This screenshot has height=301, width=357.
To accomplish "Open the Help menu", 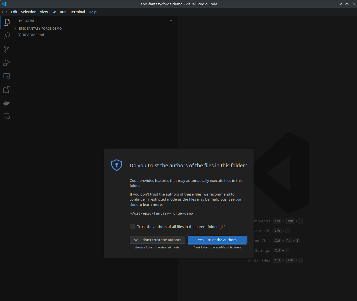I will pyautogui.click(x=93, y=12).
